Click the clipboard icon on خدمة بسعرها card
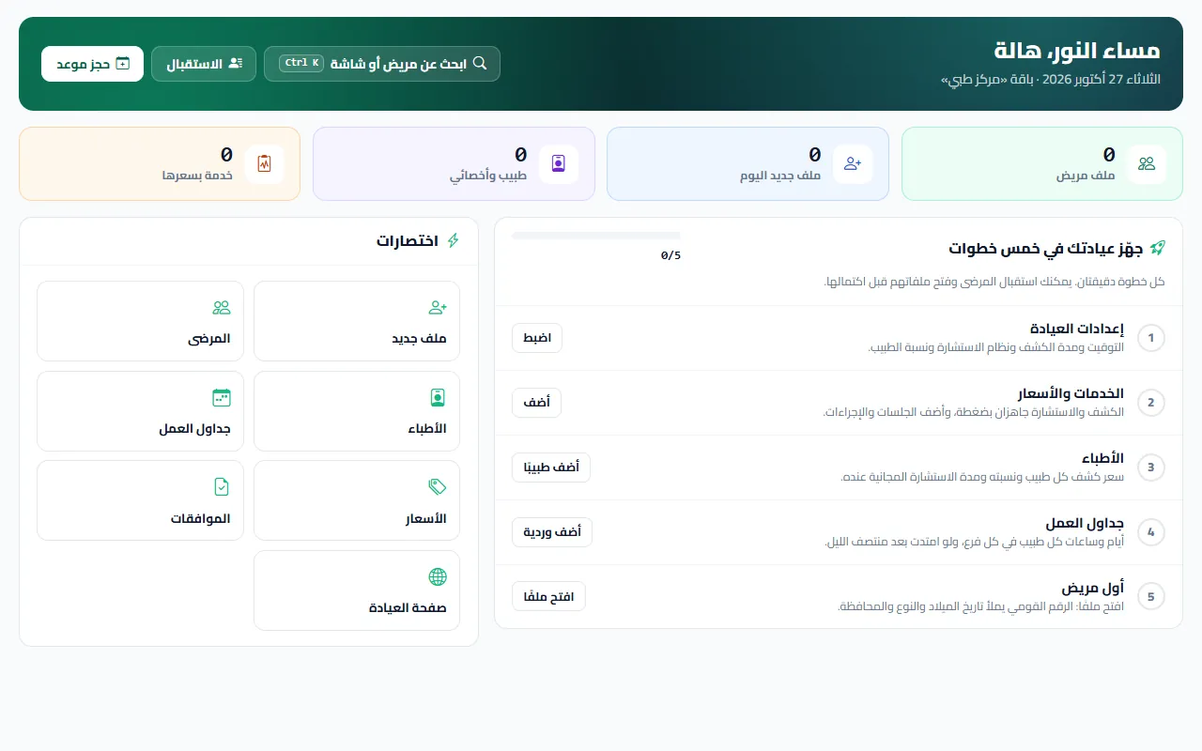The image size is (1202, 751). [264, 163]
